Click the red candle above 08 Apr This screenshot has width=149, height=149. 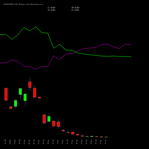(x=44, y=119)
